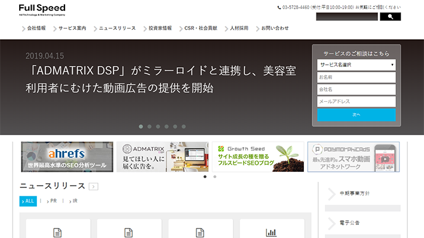Viewport: 424px width, 238px height.
Task: Select the third hero carousel dot
Action: click(158, 126)
